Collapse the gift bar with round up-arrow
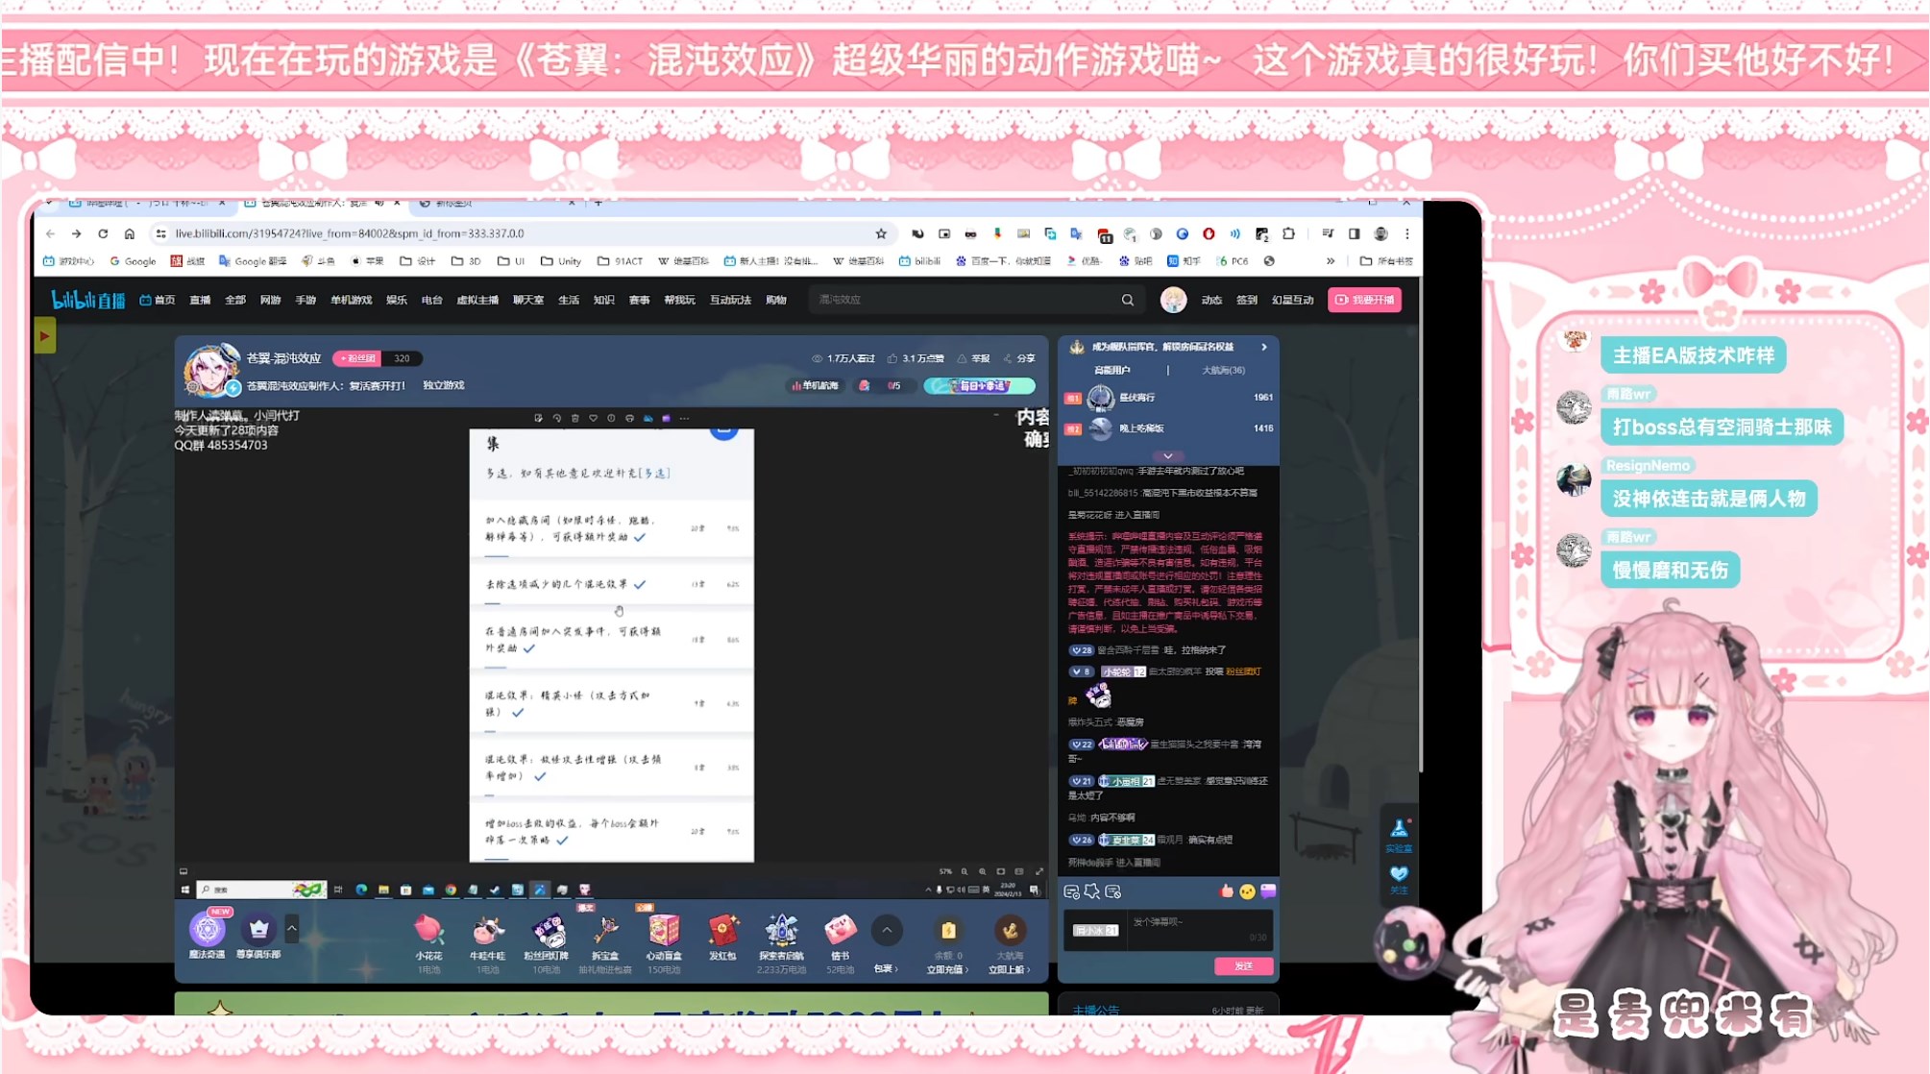Viewport: 1930px width, 1074px height. 887,930
